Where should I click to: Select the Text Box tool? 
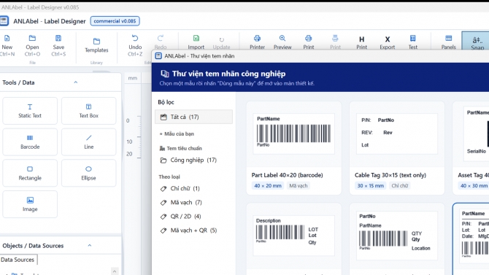pos(88,111)
